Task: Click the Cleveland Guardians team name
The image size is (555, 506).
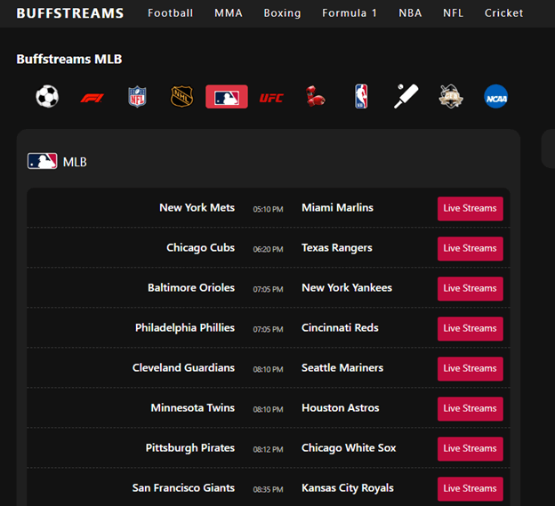Action: tap(183, 367)
